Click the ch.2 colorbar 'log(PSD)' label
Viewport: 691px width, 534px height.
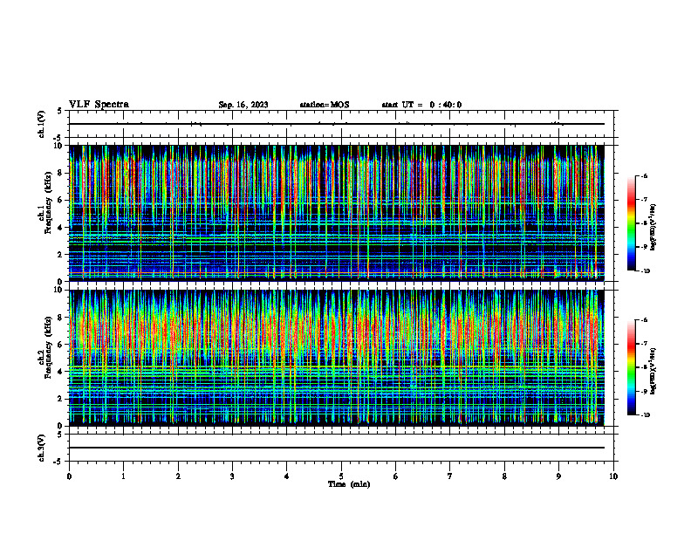click(x=653, y=371)
